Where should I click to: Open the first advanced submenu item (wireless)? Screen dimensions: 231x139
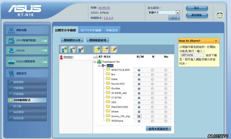pos(27,82)
